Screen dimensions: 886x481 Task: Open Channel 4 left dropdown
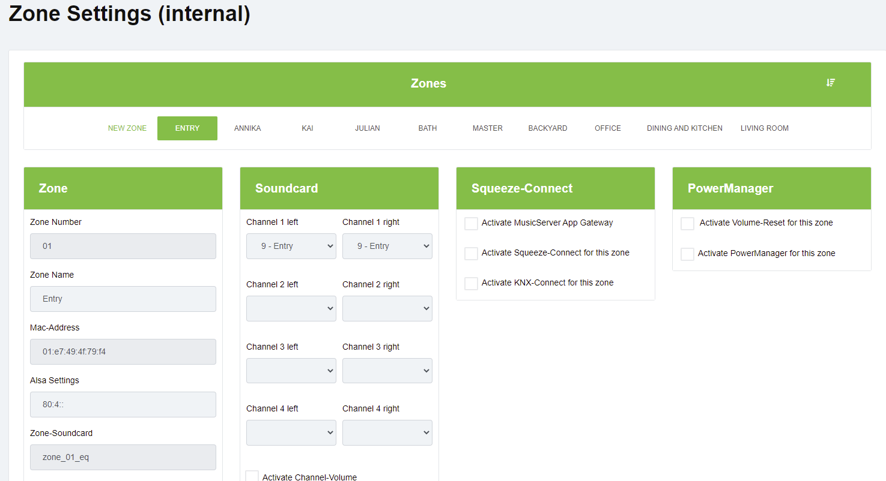(291, 433)
